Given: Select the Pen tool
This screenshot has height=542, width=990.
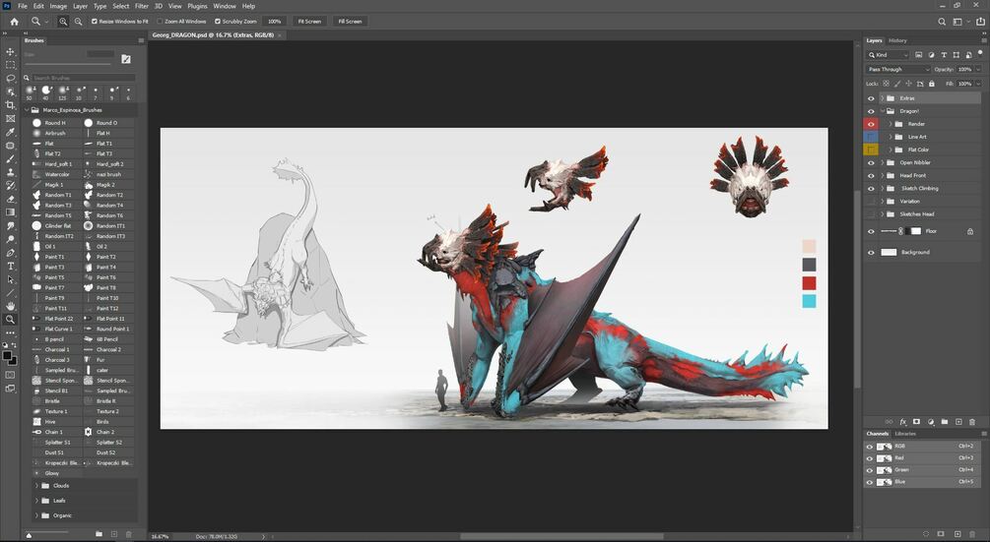Looking at the screenshot, I should click(10, 253).
